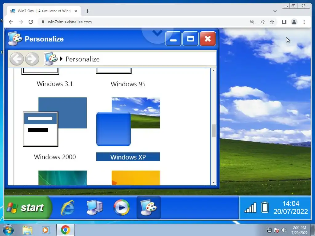This screenshot has width=315, height=236.
Task: Click the Personalize list scrollbar thumb
Action: pyautogui.click(x=213, y=131)
